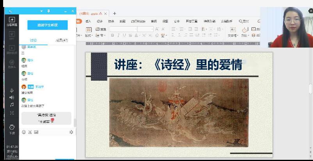This screenshot has width=313, height=161.
Task: Click the scissors screenshot icon in chat
Action: pos(30,132)
